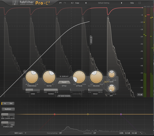The height and width of the screenshot is (136, 154).
Task: Select In side chain source
Action: pos(5,103)
